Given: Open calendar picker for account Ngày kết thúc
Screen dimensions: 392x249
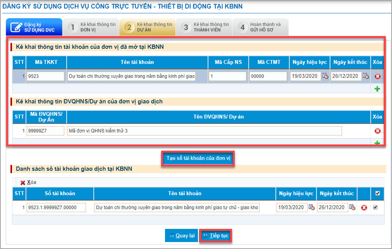Looking at the screenshot, I should pyautogui.click(x=366, y=76).
